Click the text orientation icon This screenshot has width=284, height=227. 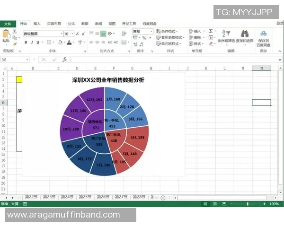(110, 33)
